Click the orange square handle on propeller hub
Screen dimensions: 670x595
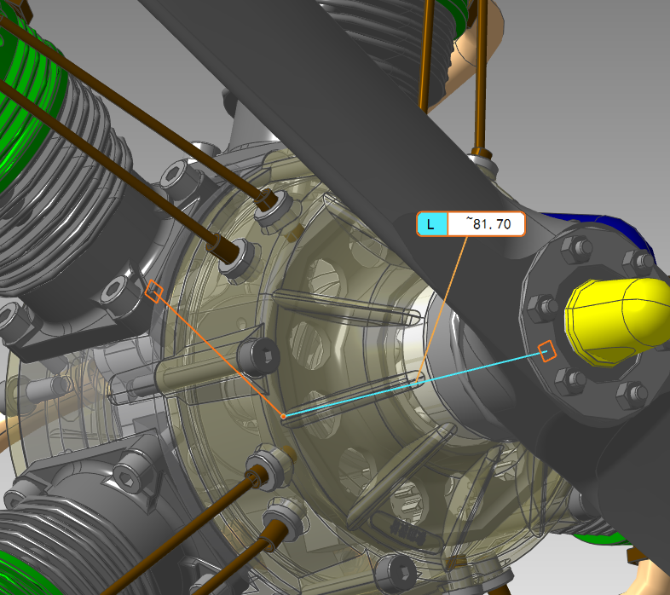547,351
